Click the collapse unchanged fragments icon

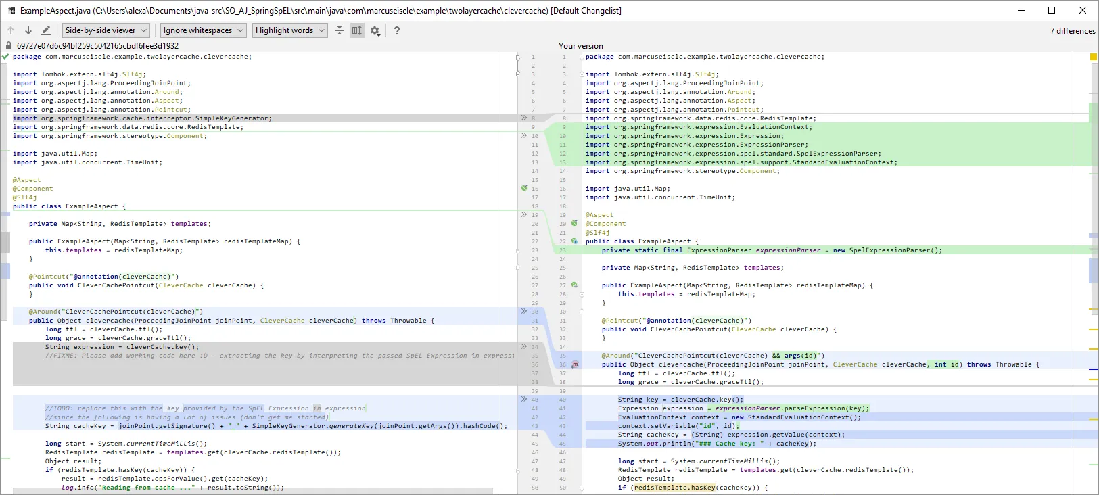340,30
